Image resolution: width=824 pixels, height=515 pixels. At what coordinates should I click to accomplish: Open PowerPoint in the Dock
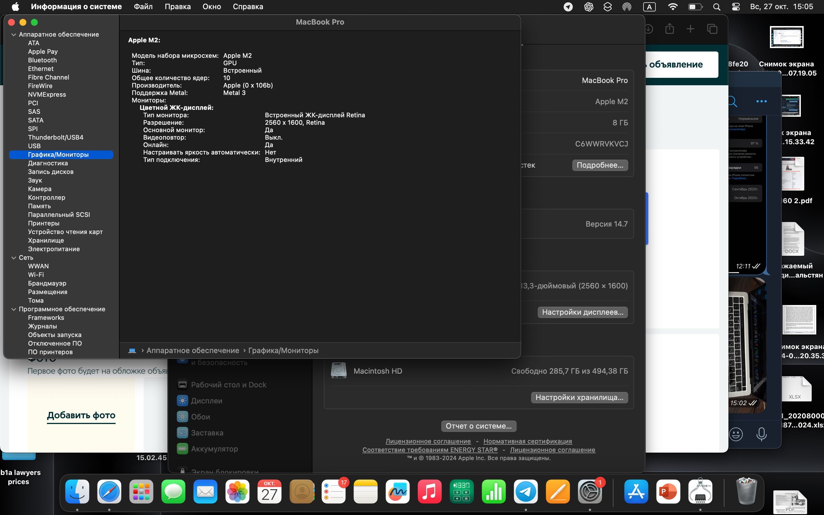[x=668, y=492]
